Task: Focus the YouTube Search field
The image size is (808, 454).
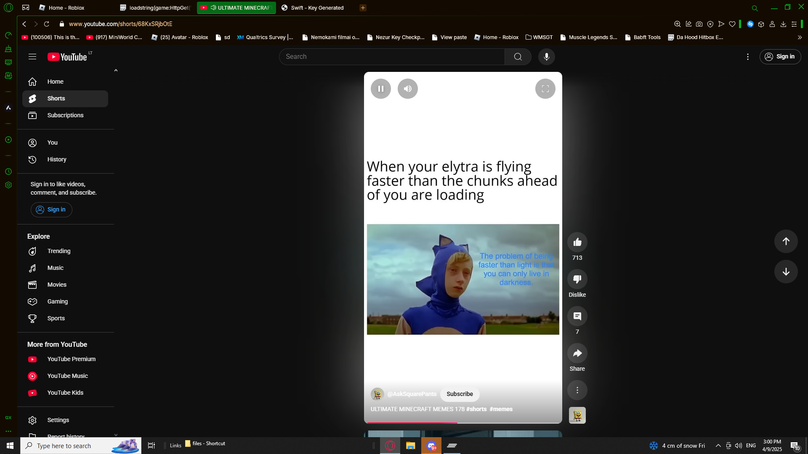Action: coord(392,57)
